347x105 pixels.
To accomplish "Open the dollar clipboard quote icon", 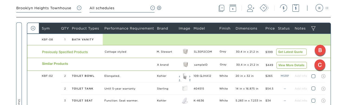I will tap(295, 8).
